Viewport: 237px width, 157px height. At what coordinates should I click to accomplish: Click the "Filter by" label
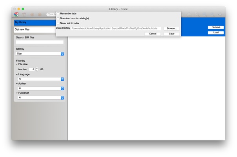pos(20,61)
